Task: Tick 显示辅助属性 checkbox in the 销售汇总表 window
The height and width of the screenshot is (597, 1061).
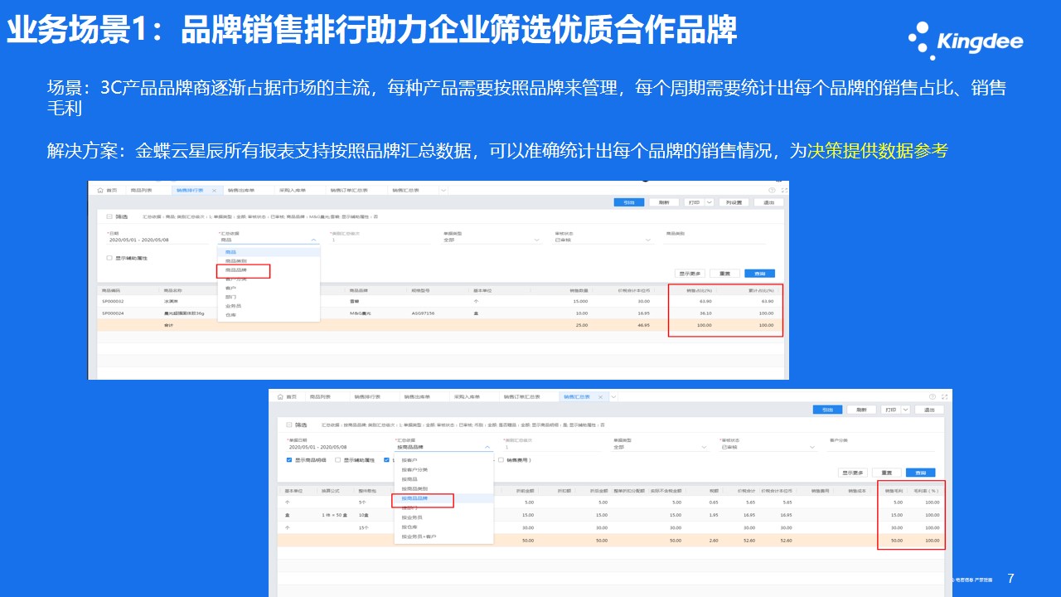Action: click(338, 460)
